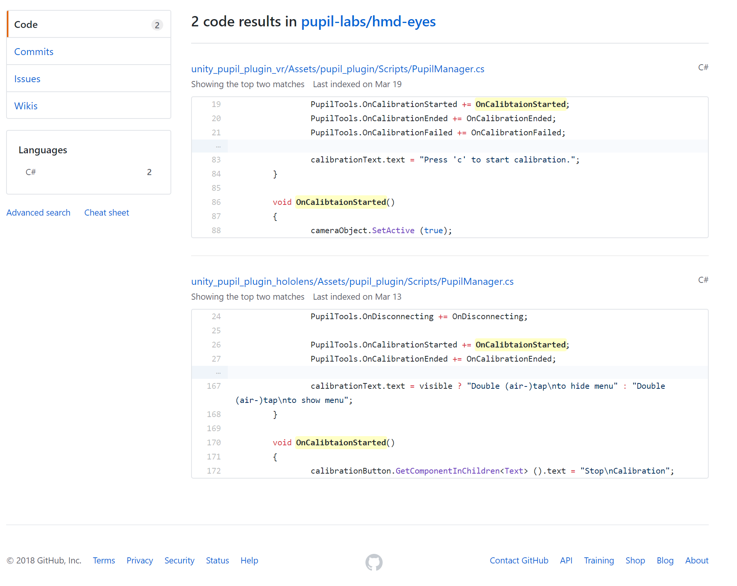Image resolution: width=737 pixels, height=586 pixels.
Task: Click 'Last indexed on Mar 19' text
Action: [x=357, y=84]
